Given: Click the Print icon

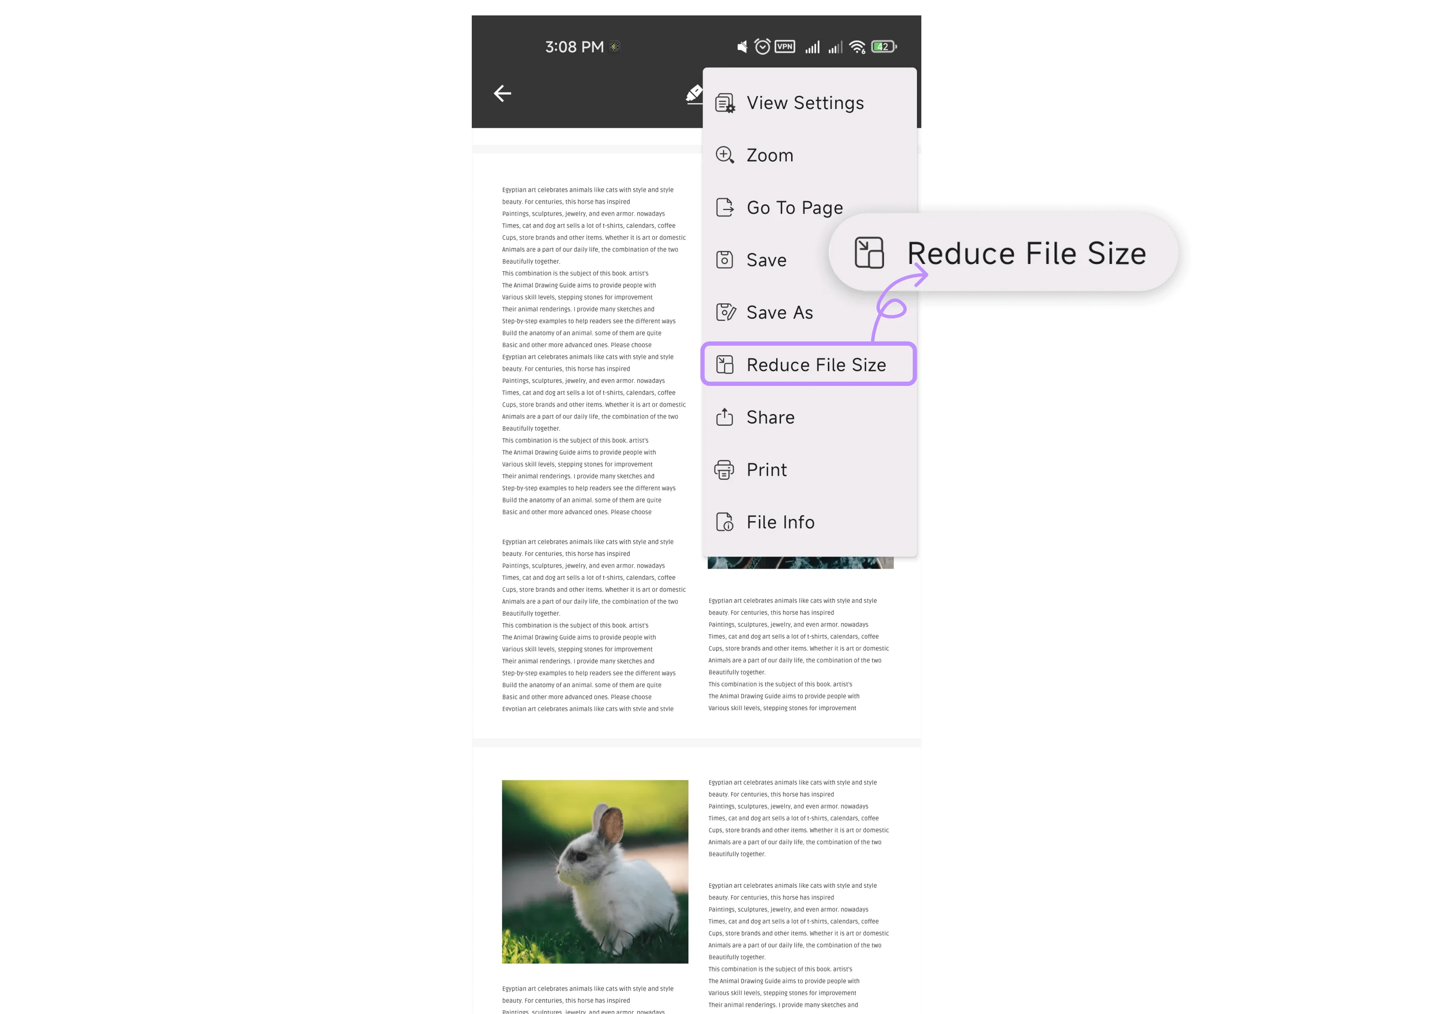Looking at the screenshot, I should click(725, 469).
